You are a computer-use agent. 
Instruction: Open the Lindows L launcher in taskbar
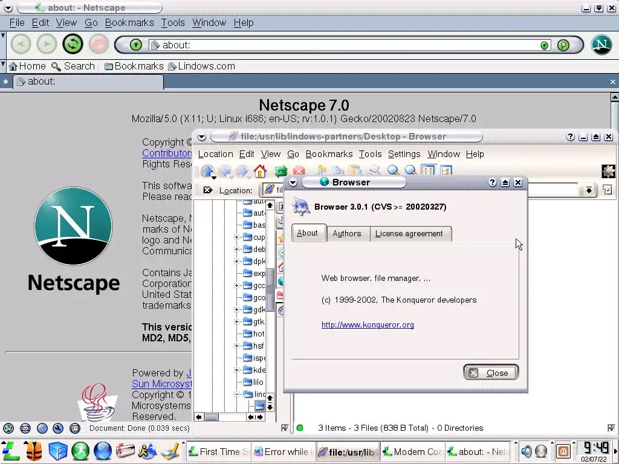(x=11, y=451)
